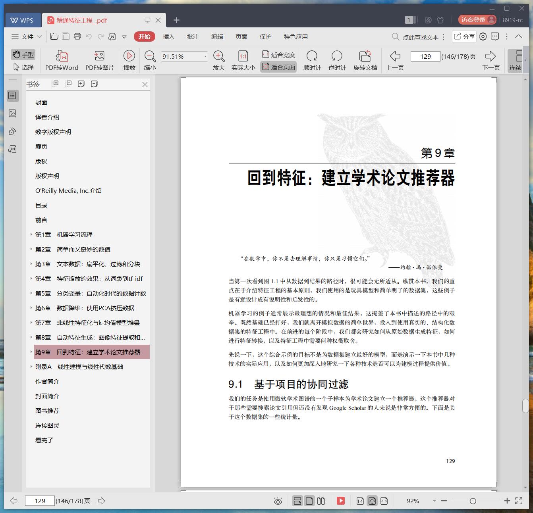
Task: Open settings gear icon in top bar
Action: click(x=483, y=37)
